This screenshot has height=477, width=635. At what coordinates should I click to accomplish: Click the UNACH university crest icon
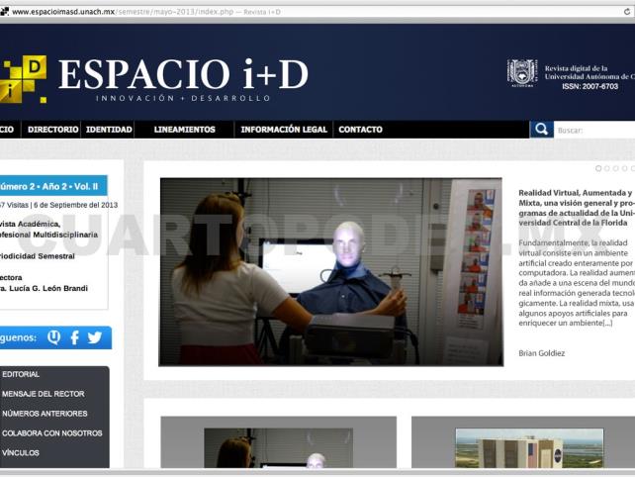point(522,73)
